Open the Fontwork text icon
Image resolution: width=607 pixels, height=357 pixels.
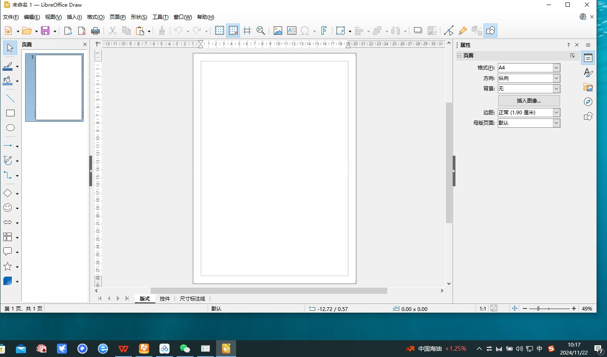(324, 31)
